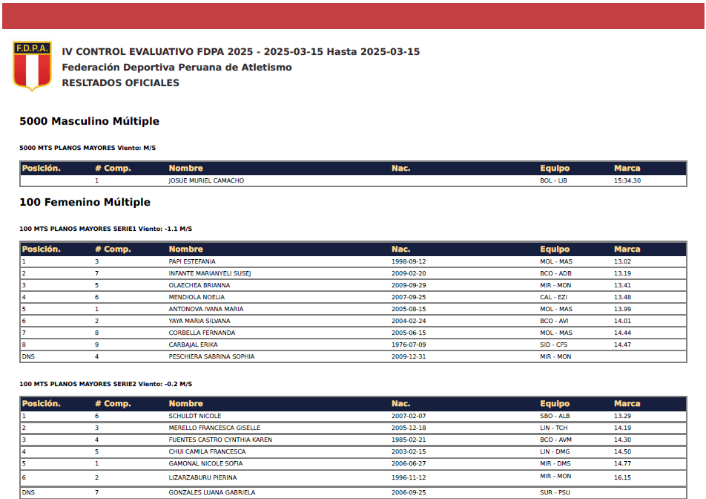Select the PAPI ESTEFANIA row name
This screenshot has height=499, width=706.
[x=192, y=261]
